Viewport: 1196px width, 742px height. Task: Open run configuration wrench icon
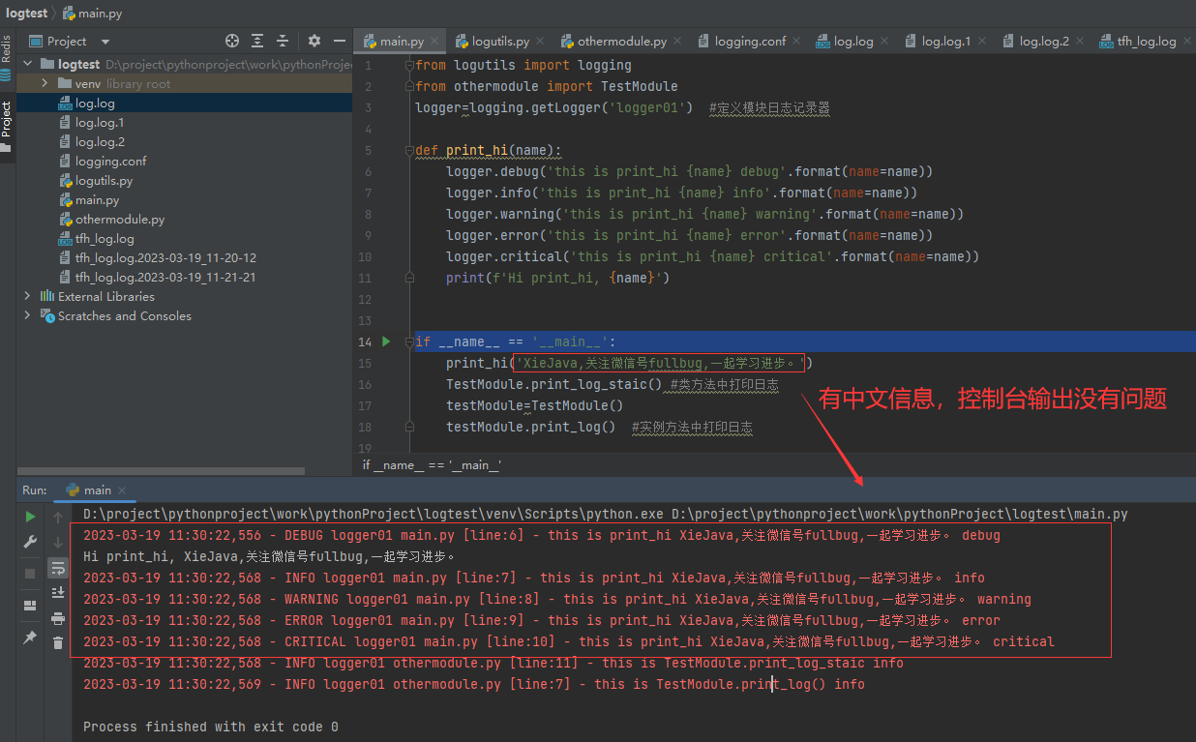31,542
